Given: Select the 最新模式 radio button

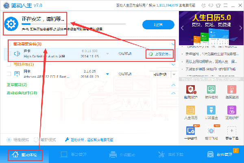Looking at the screenshot, I should [x=36, y=139].
